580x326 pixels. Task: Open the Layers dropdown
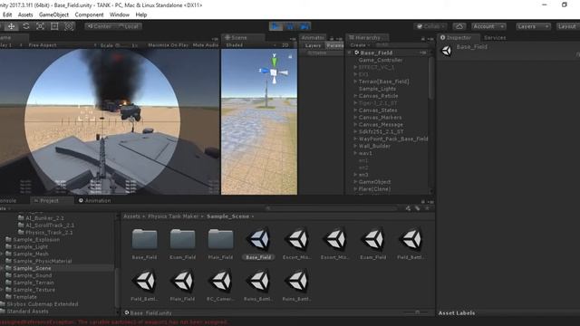click(533, 26)
